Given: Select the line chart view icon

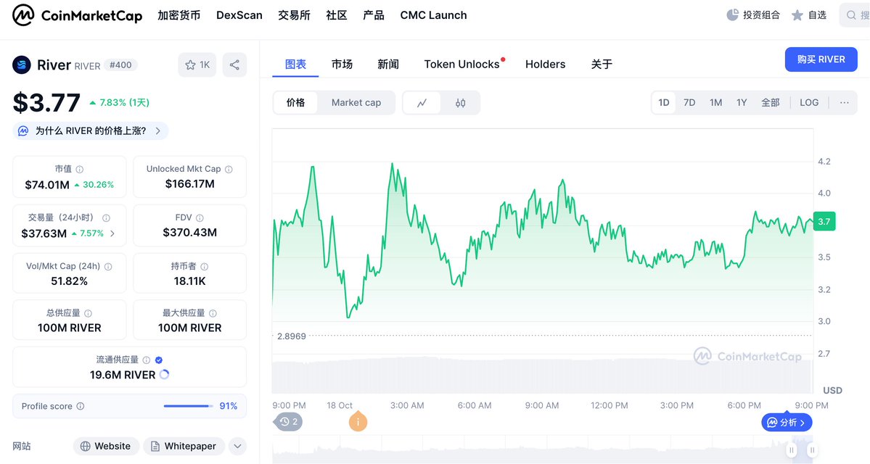Looking at the screenshot, I should point(422,103).
